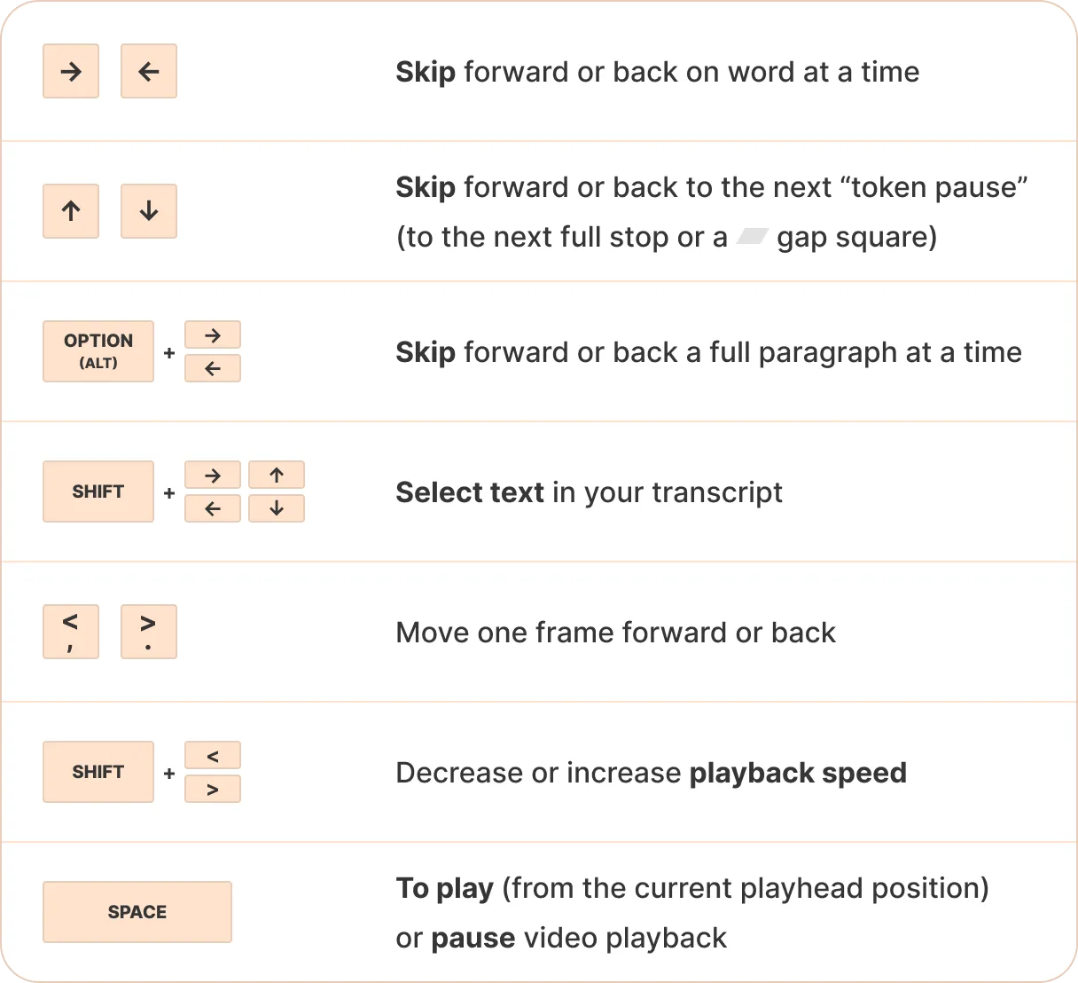Image resolution: width=1078 pixels, height=983 pixels.
Task: Click the large down arrow key
Action: pyautogui.click(x=149, y=211)
